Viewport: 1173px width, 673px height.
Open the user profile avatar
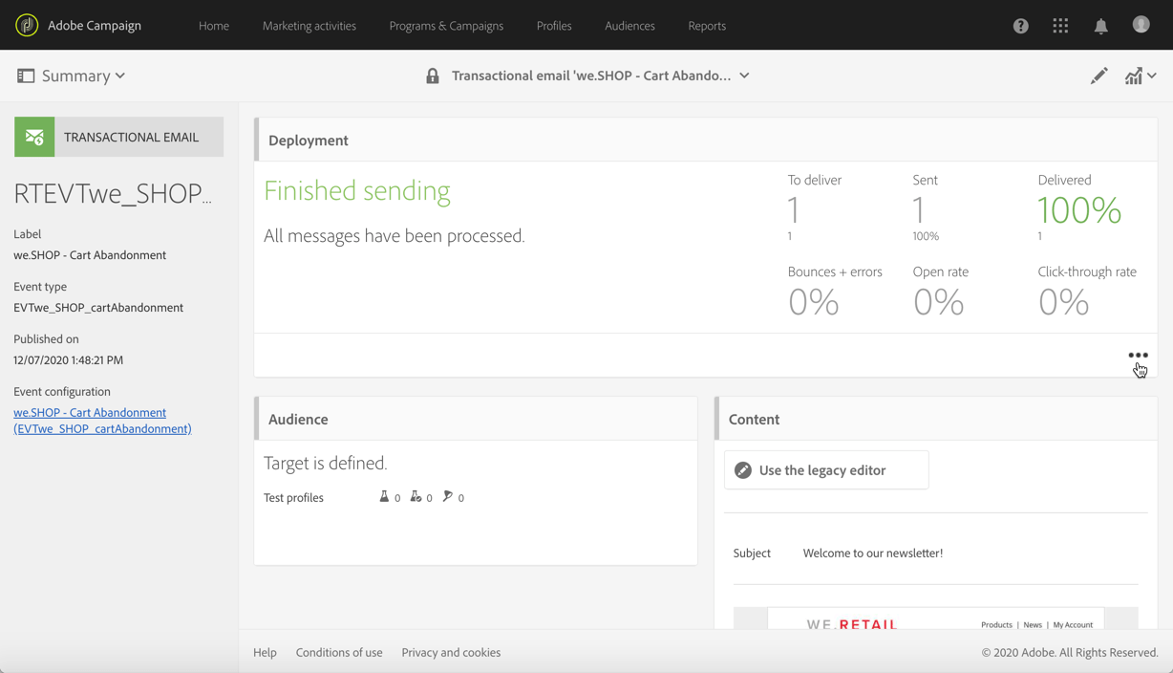click(x=1141, y=25)
